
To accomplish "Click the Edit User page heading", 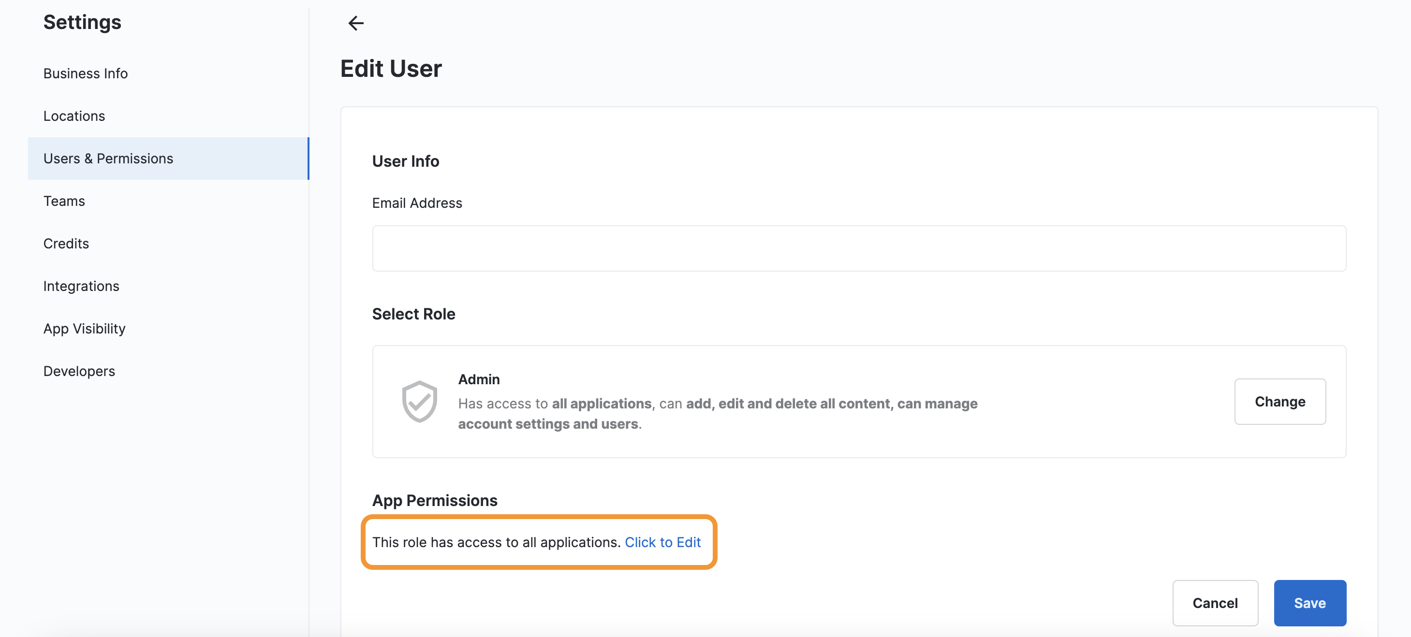I will (x=391, y=69).
